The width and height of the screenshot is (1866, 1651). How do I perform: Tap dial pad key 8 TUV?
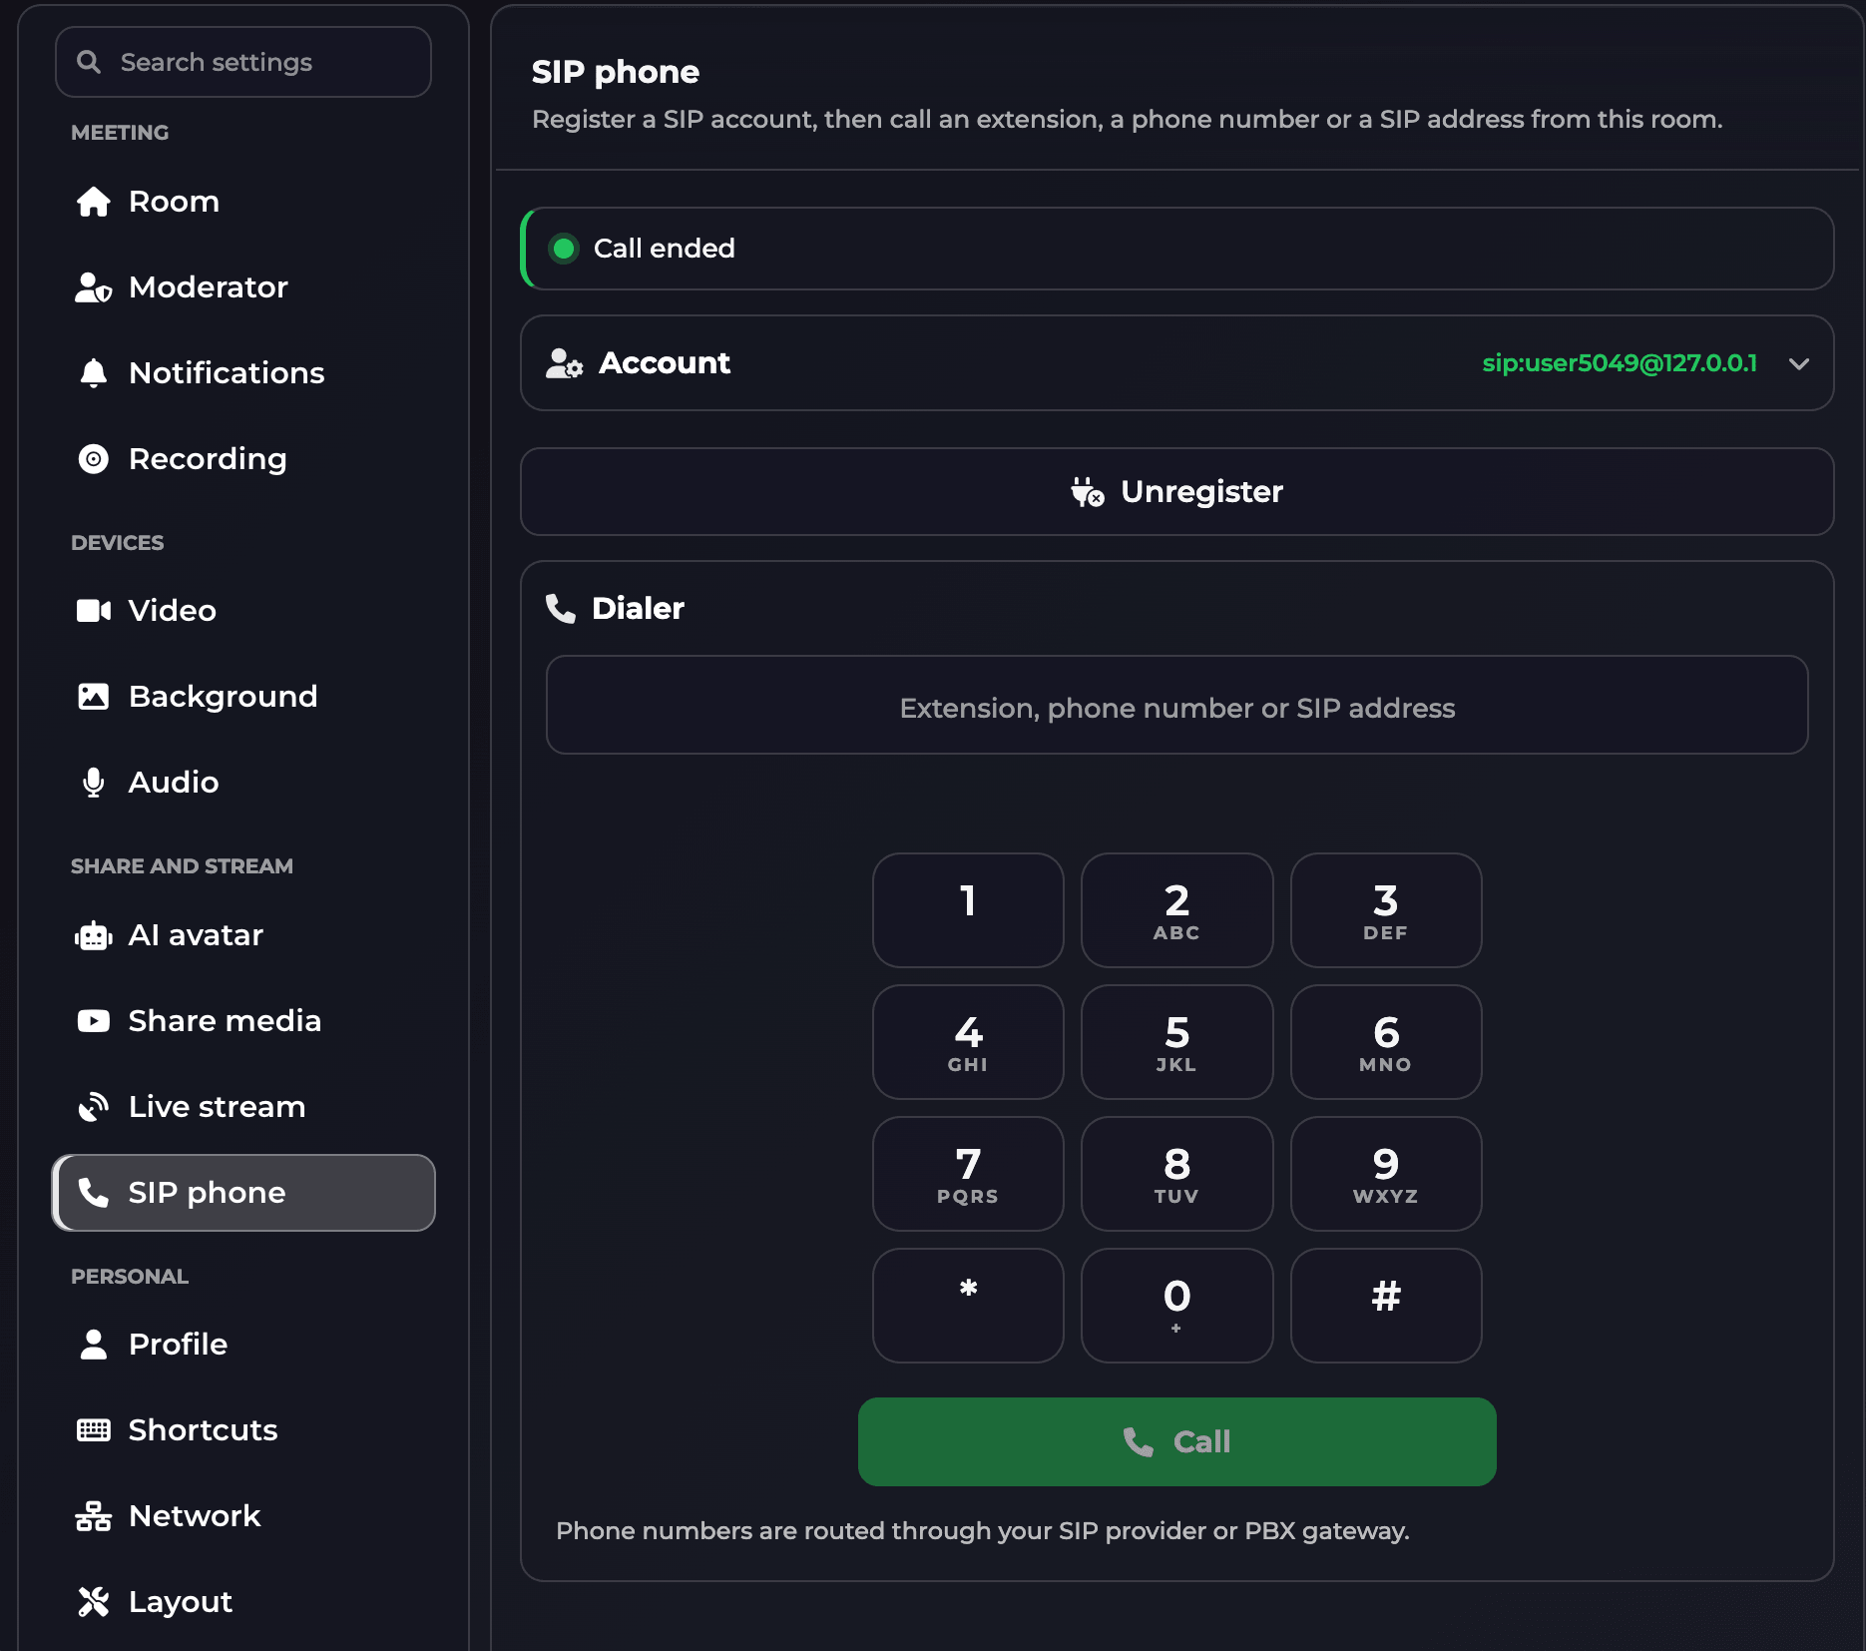(x=1177, y=1174)
